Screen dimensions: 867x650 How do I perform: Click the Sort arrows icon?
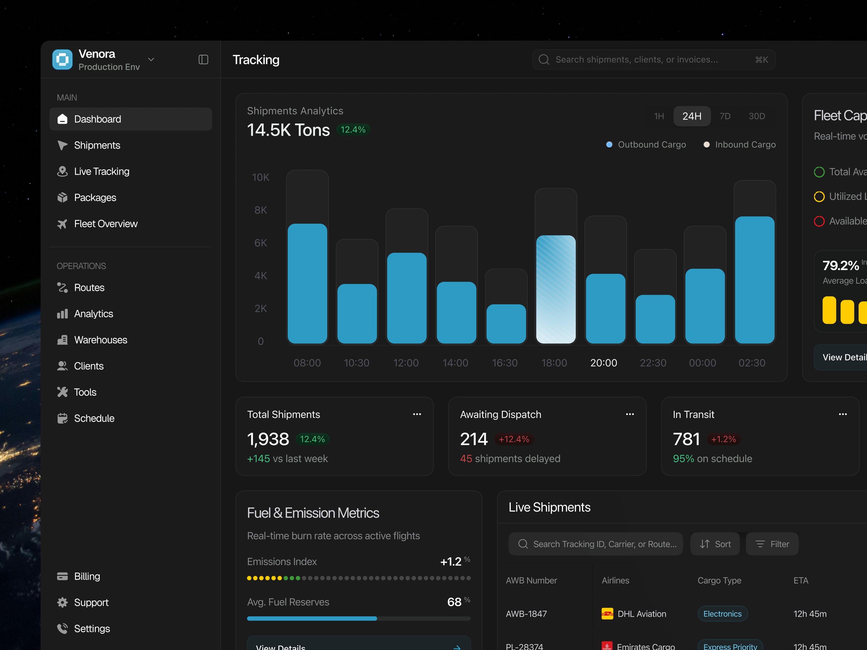705,544
